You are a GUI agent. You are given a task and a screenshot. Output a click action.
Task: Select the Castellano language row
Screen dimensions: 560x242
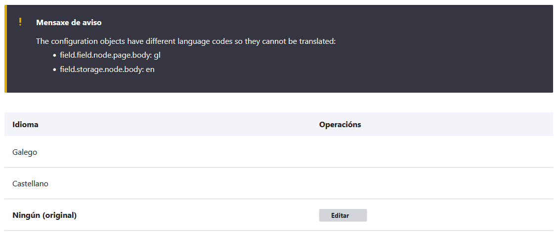tap(279, 184)
